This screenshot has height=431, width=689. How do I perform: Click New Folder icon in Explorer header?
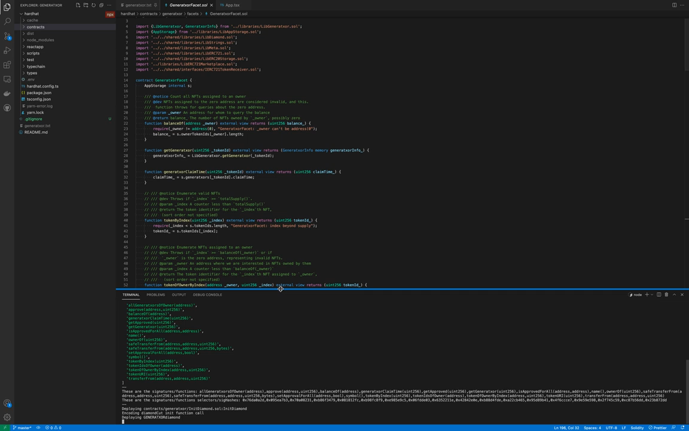(86, 5)
